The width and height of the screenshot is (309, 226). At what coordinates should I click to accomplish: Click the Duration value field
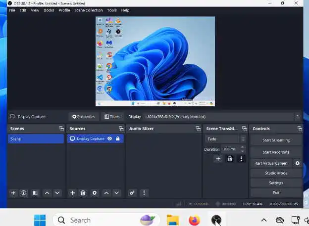point(230,149)
